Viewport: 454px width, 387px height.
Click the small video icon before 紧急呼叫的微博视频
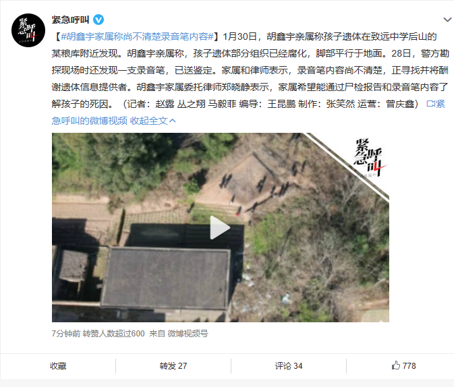click(x=430, y=104)
